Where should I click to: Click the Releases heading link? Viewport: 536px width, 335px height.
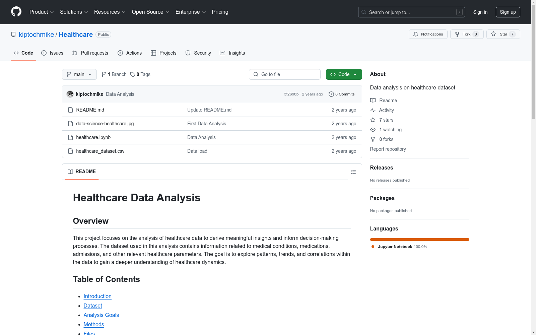(x=382, y=167)
